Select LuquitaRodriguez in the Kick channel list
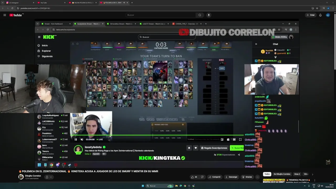336x189 pixels. [52, 116]
